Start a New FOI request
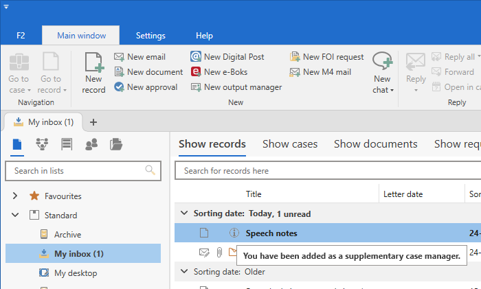The width and height of the screenshot is (481, 289). coord(326,57)
